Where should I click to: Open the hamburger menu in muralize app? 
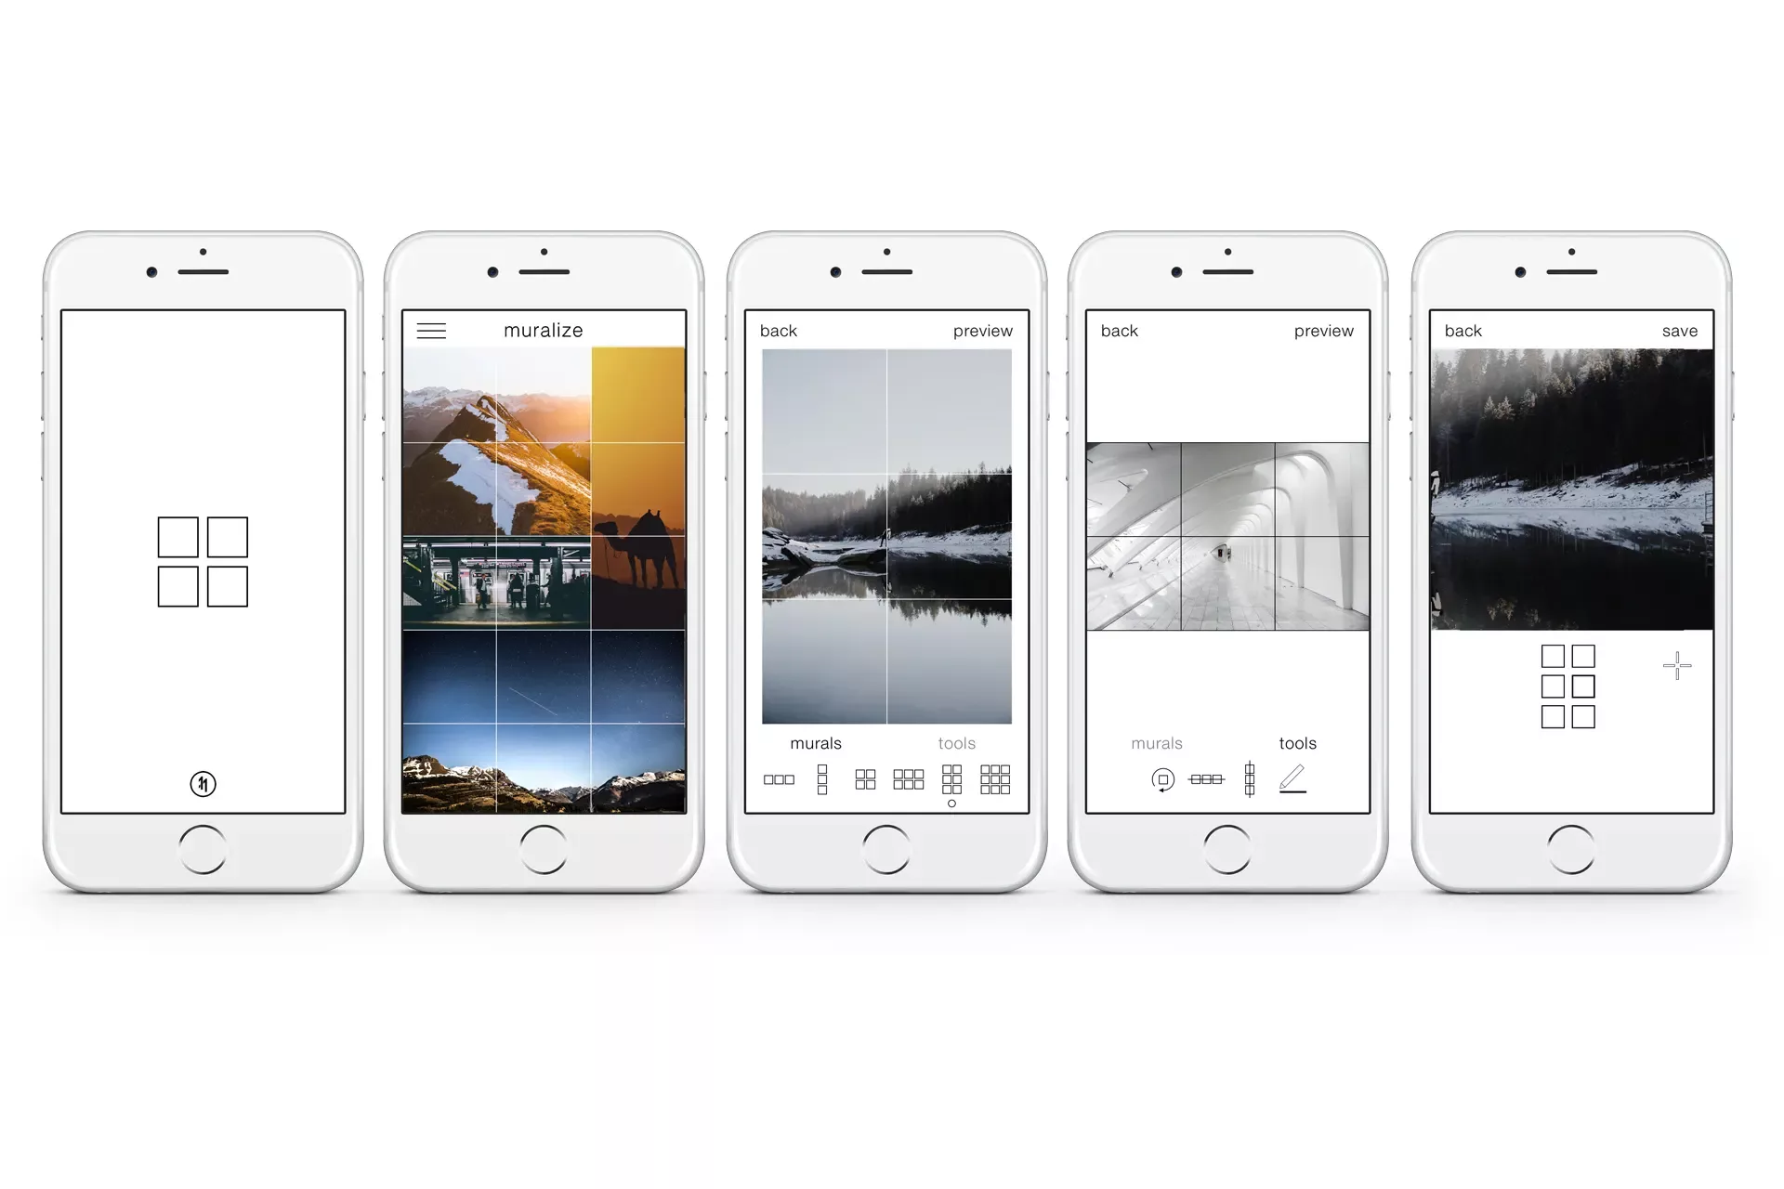(x=433, y=329)
